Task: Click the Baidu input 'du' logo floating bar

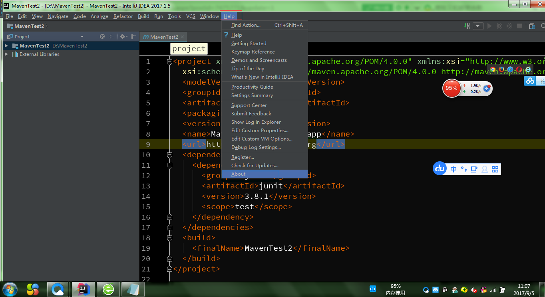Action: [x=440, y=169]
